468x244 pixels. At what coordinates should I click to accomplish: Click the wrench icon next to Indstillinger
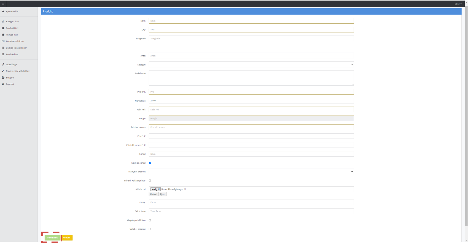(x=3, y=64)
